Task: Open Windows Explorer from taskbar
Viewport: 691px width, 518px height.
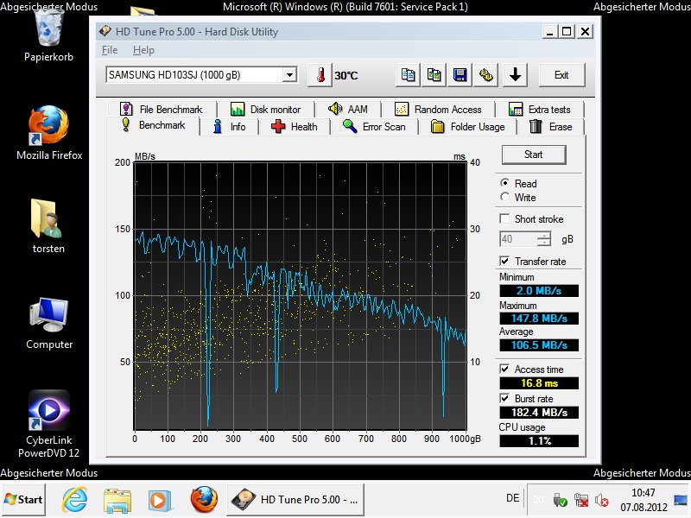Action: [117, 500]
